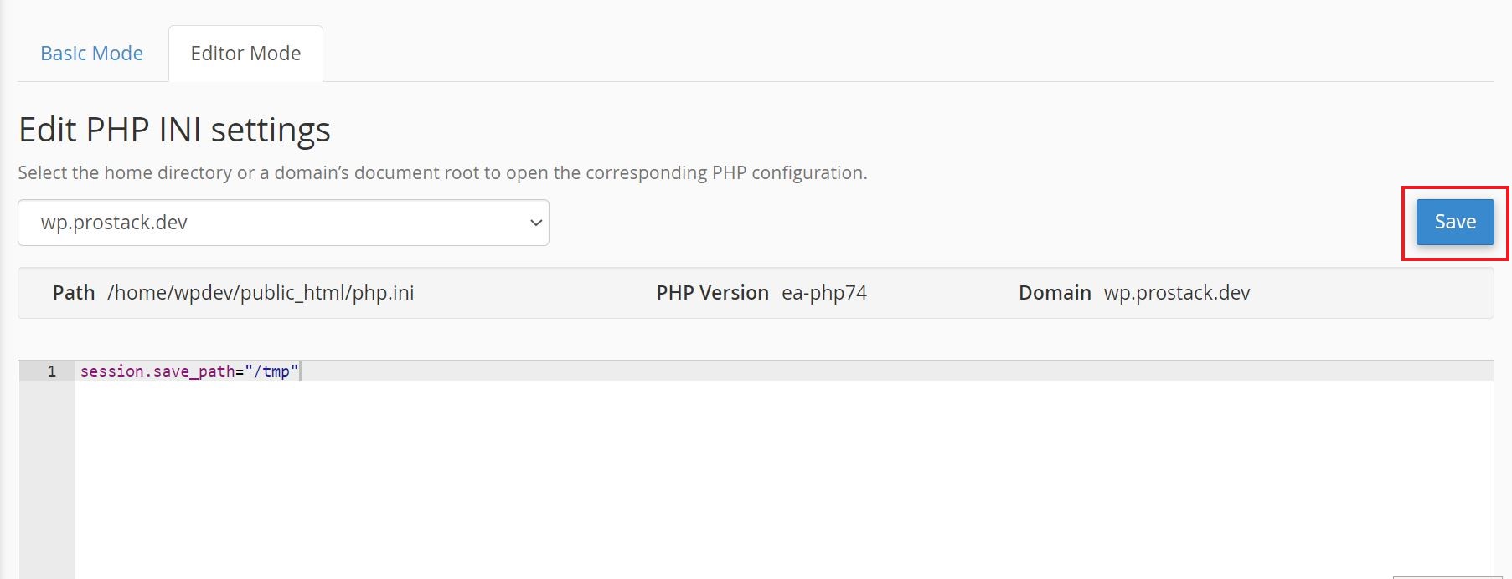Click the bold PHP Version label

pyautogui.click(x=712, y=293)
